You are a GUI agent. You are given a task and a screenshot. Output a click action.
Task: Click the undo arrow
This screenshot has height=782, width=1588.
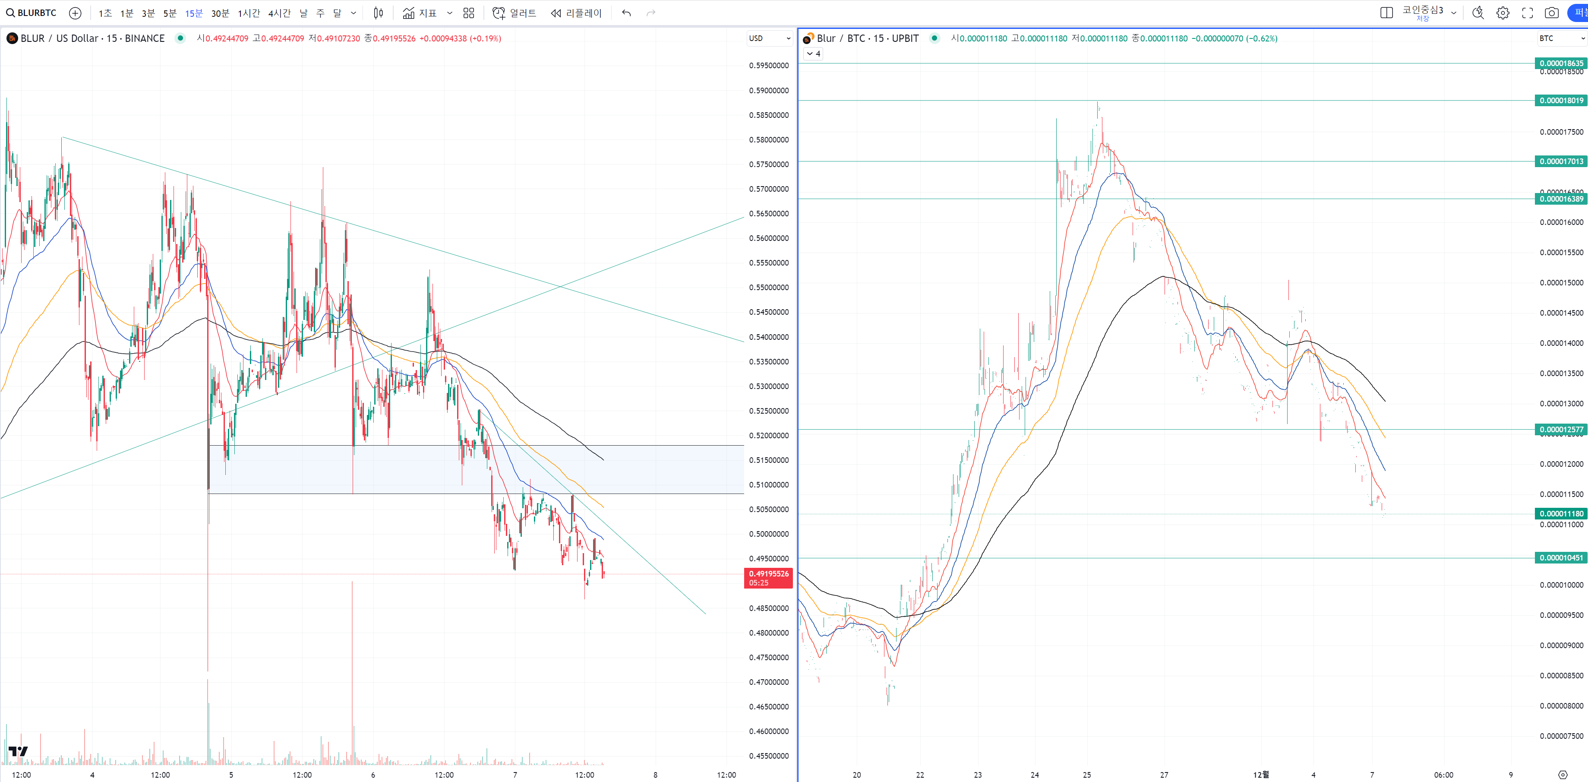tap(626, 13)
